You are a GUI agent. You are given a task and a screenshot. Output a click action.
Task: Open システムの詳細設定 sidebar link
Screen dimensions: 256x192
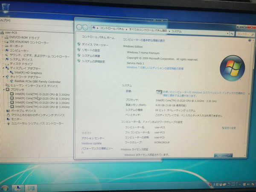coord(93,61)
